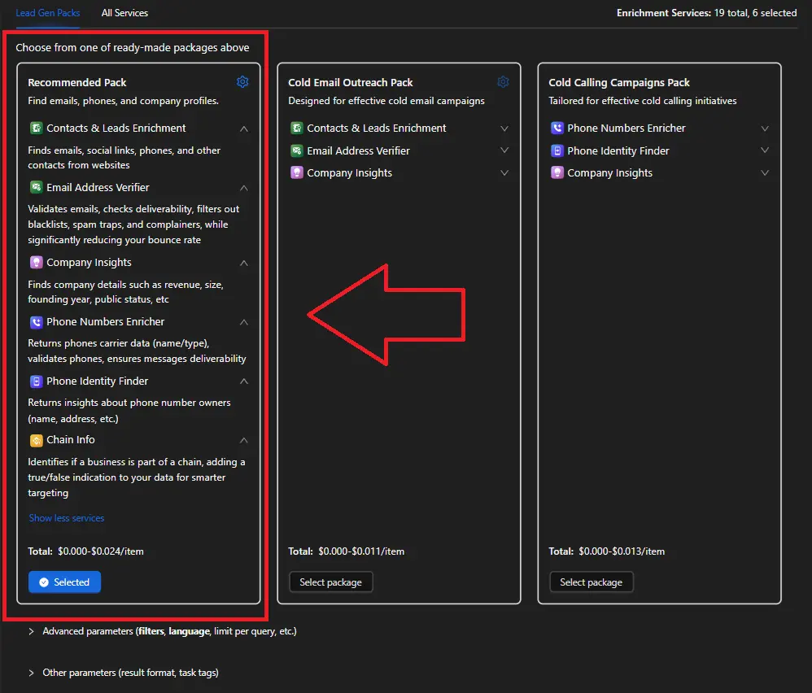Open the Lead Gen Packs tab
Image resolution: width=812 pixels, height=693 pixels.
click(x=49, y=13)
